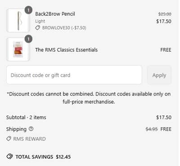The image size is (180, 166).
Task: Click the Back2Brow Pencil product thumbnail
Action: coord(18,20)
